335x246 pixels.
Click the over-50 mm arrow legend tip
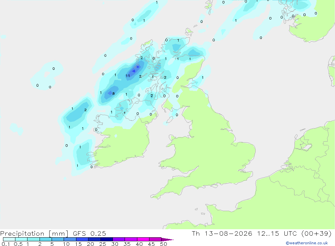tap(168, 239)
